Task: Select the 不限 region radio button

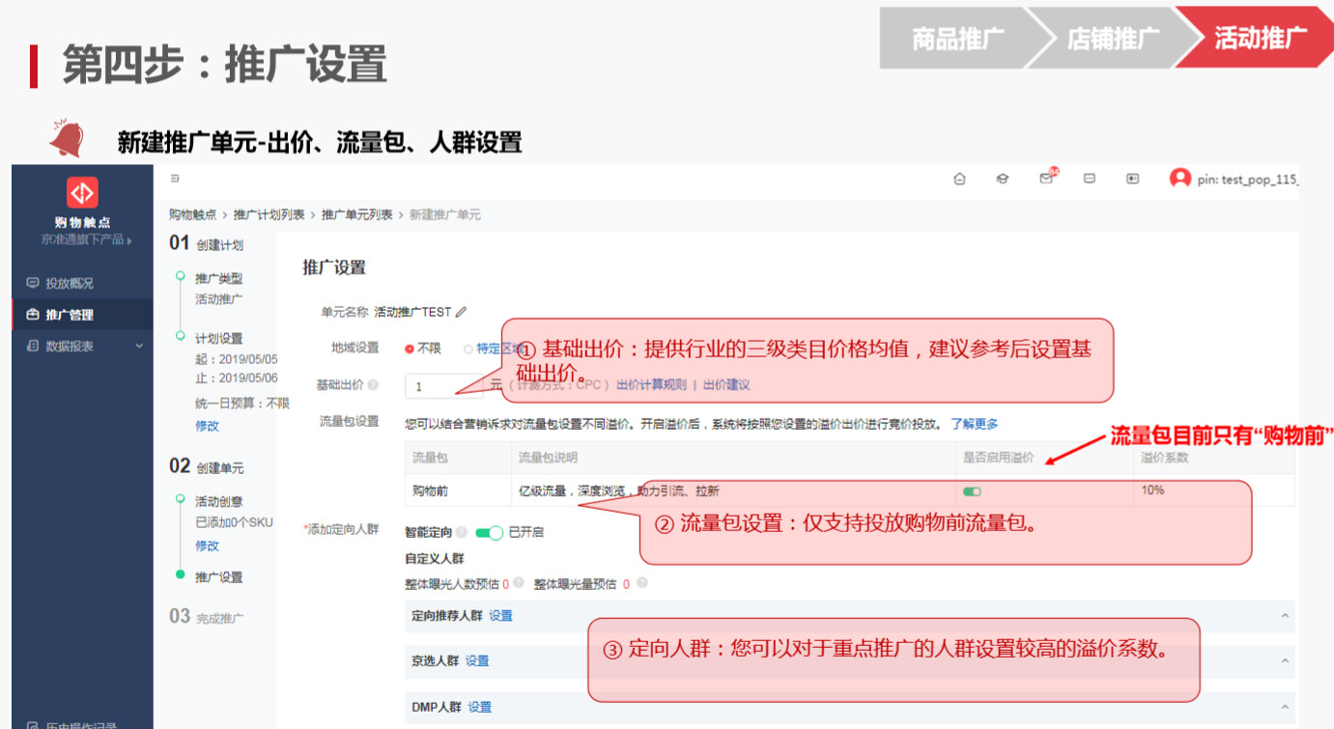Action: point(410,349)
